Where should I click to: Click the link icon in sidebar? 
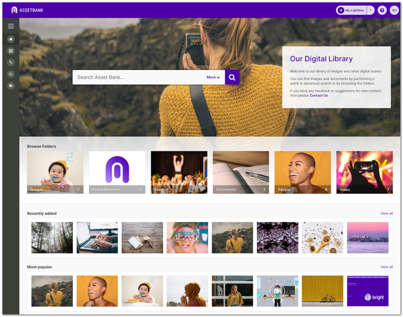tap(11, 62)
